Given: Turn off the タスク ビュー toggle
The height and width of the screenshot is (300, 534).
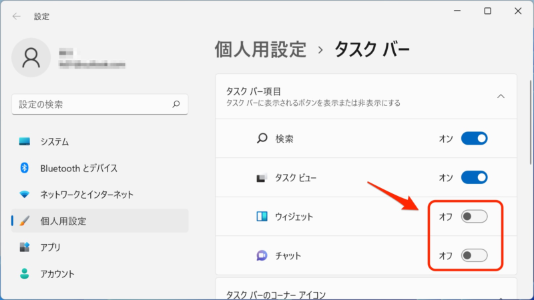Looking at the screenshot, I should (x=475, y=177).
